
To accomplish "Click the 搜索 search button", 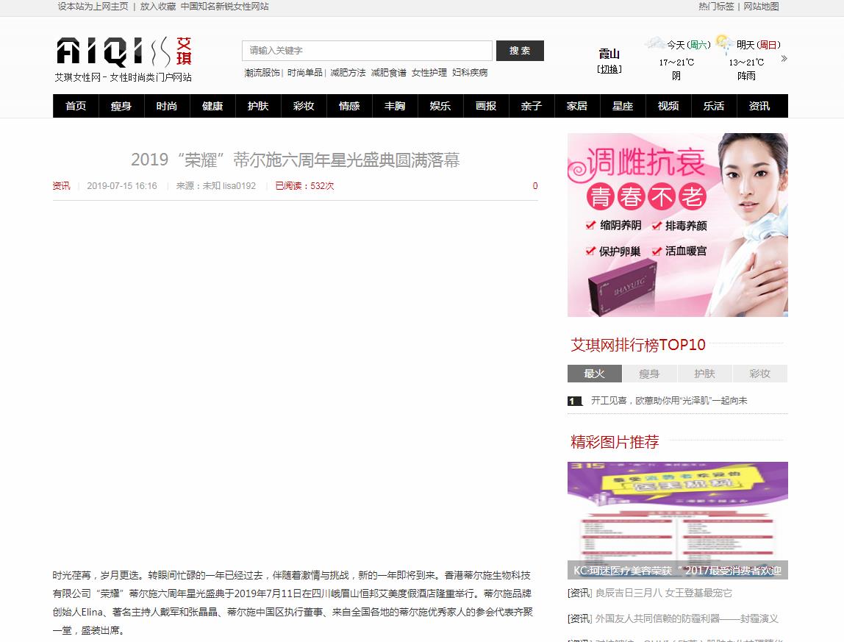I will point(520,51).
